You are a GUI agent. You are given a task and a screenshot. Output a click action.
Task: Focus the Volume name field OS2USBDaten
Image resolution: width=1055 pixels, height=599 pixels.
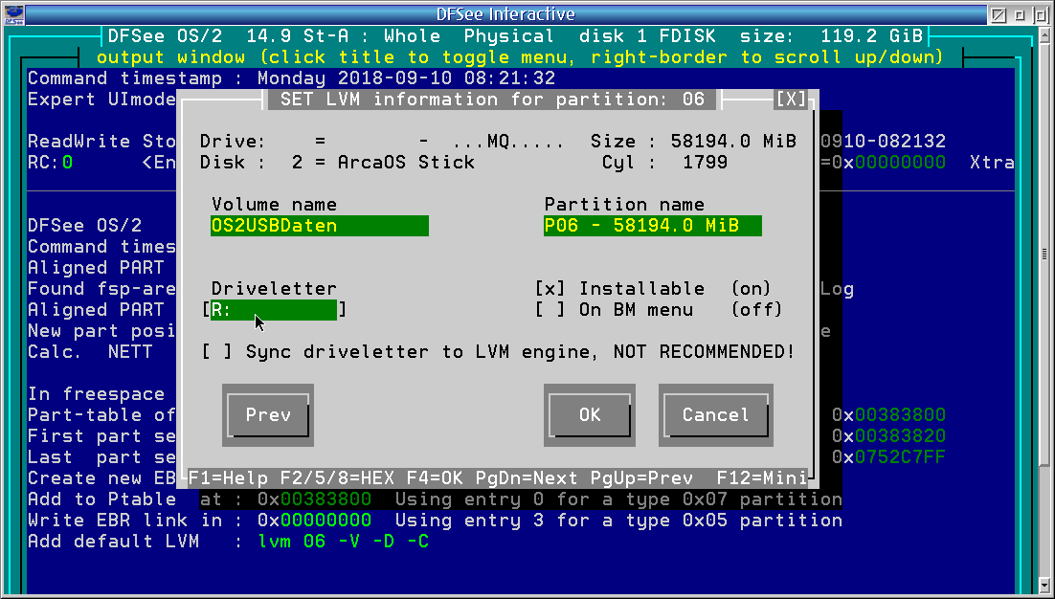(x=320, y=225)
